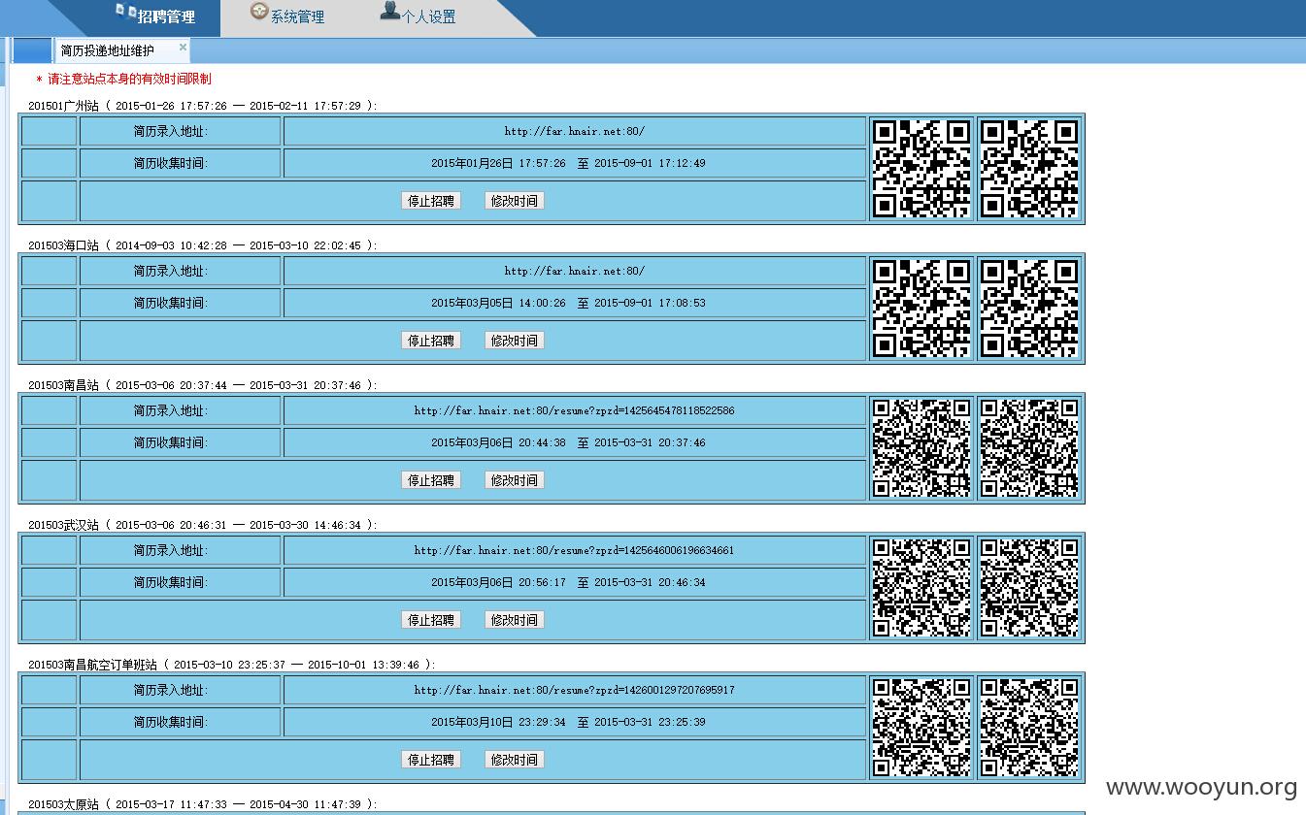
Task: Click 修改时间 for 201503武汉站
Action: tap(515, 620)
